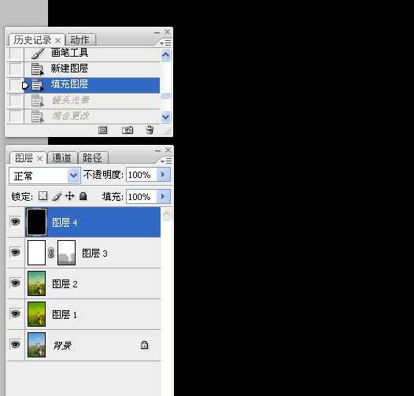Select the 图层 3 layer mask thumbnail
This screenshot has height=396, width=414.
pyautogui.click(x=67, y=253)
